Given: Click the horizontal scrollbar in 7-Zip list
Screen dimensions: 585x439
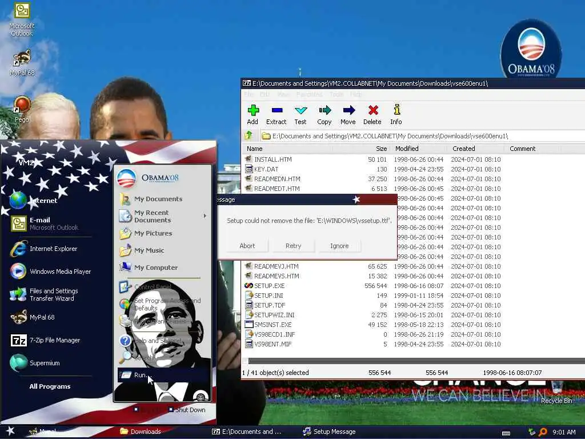Looking at the screenshot, I should (x=416, y=361).
